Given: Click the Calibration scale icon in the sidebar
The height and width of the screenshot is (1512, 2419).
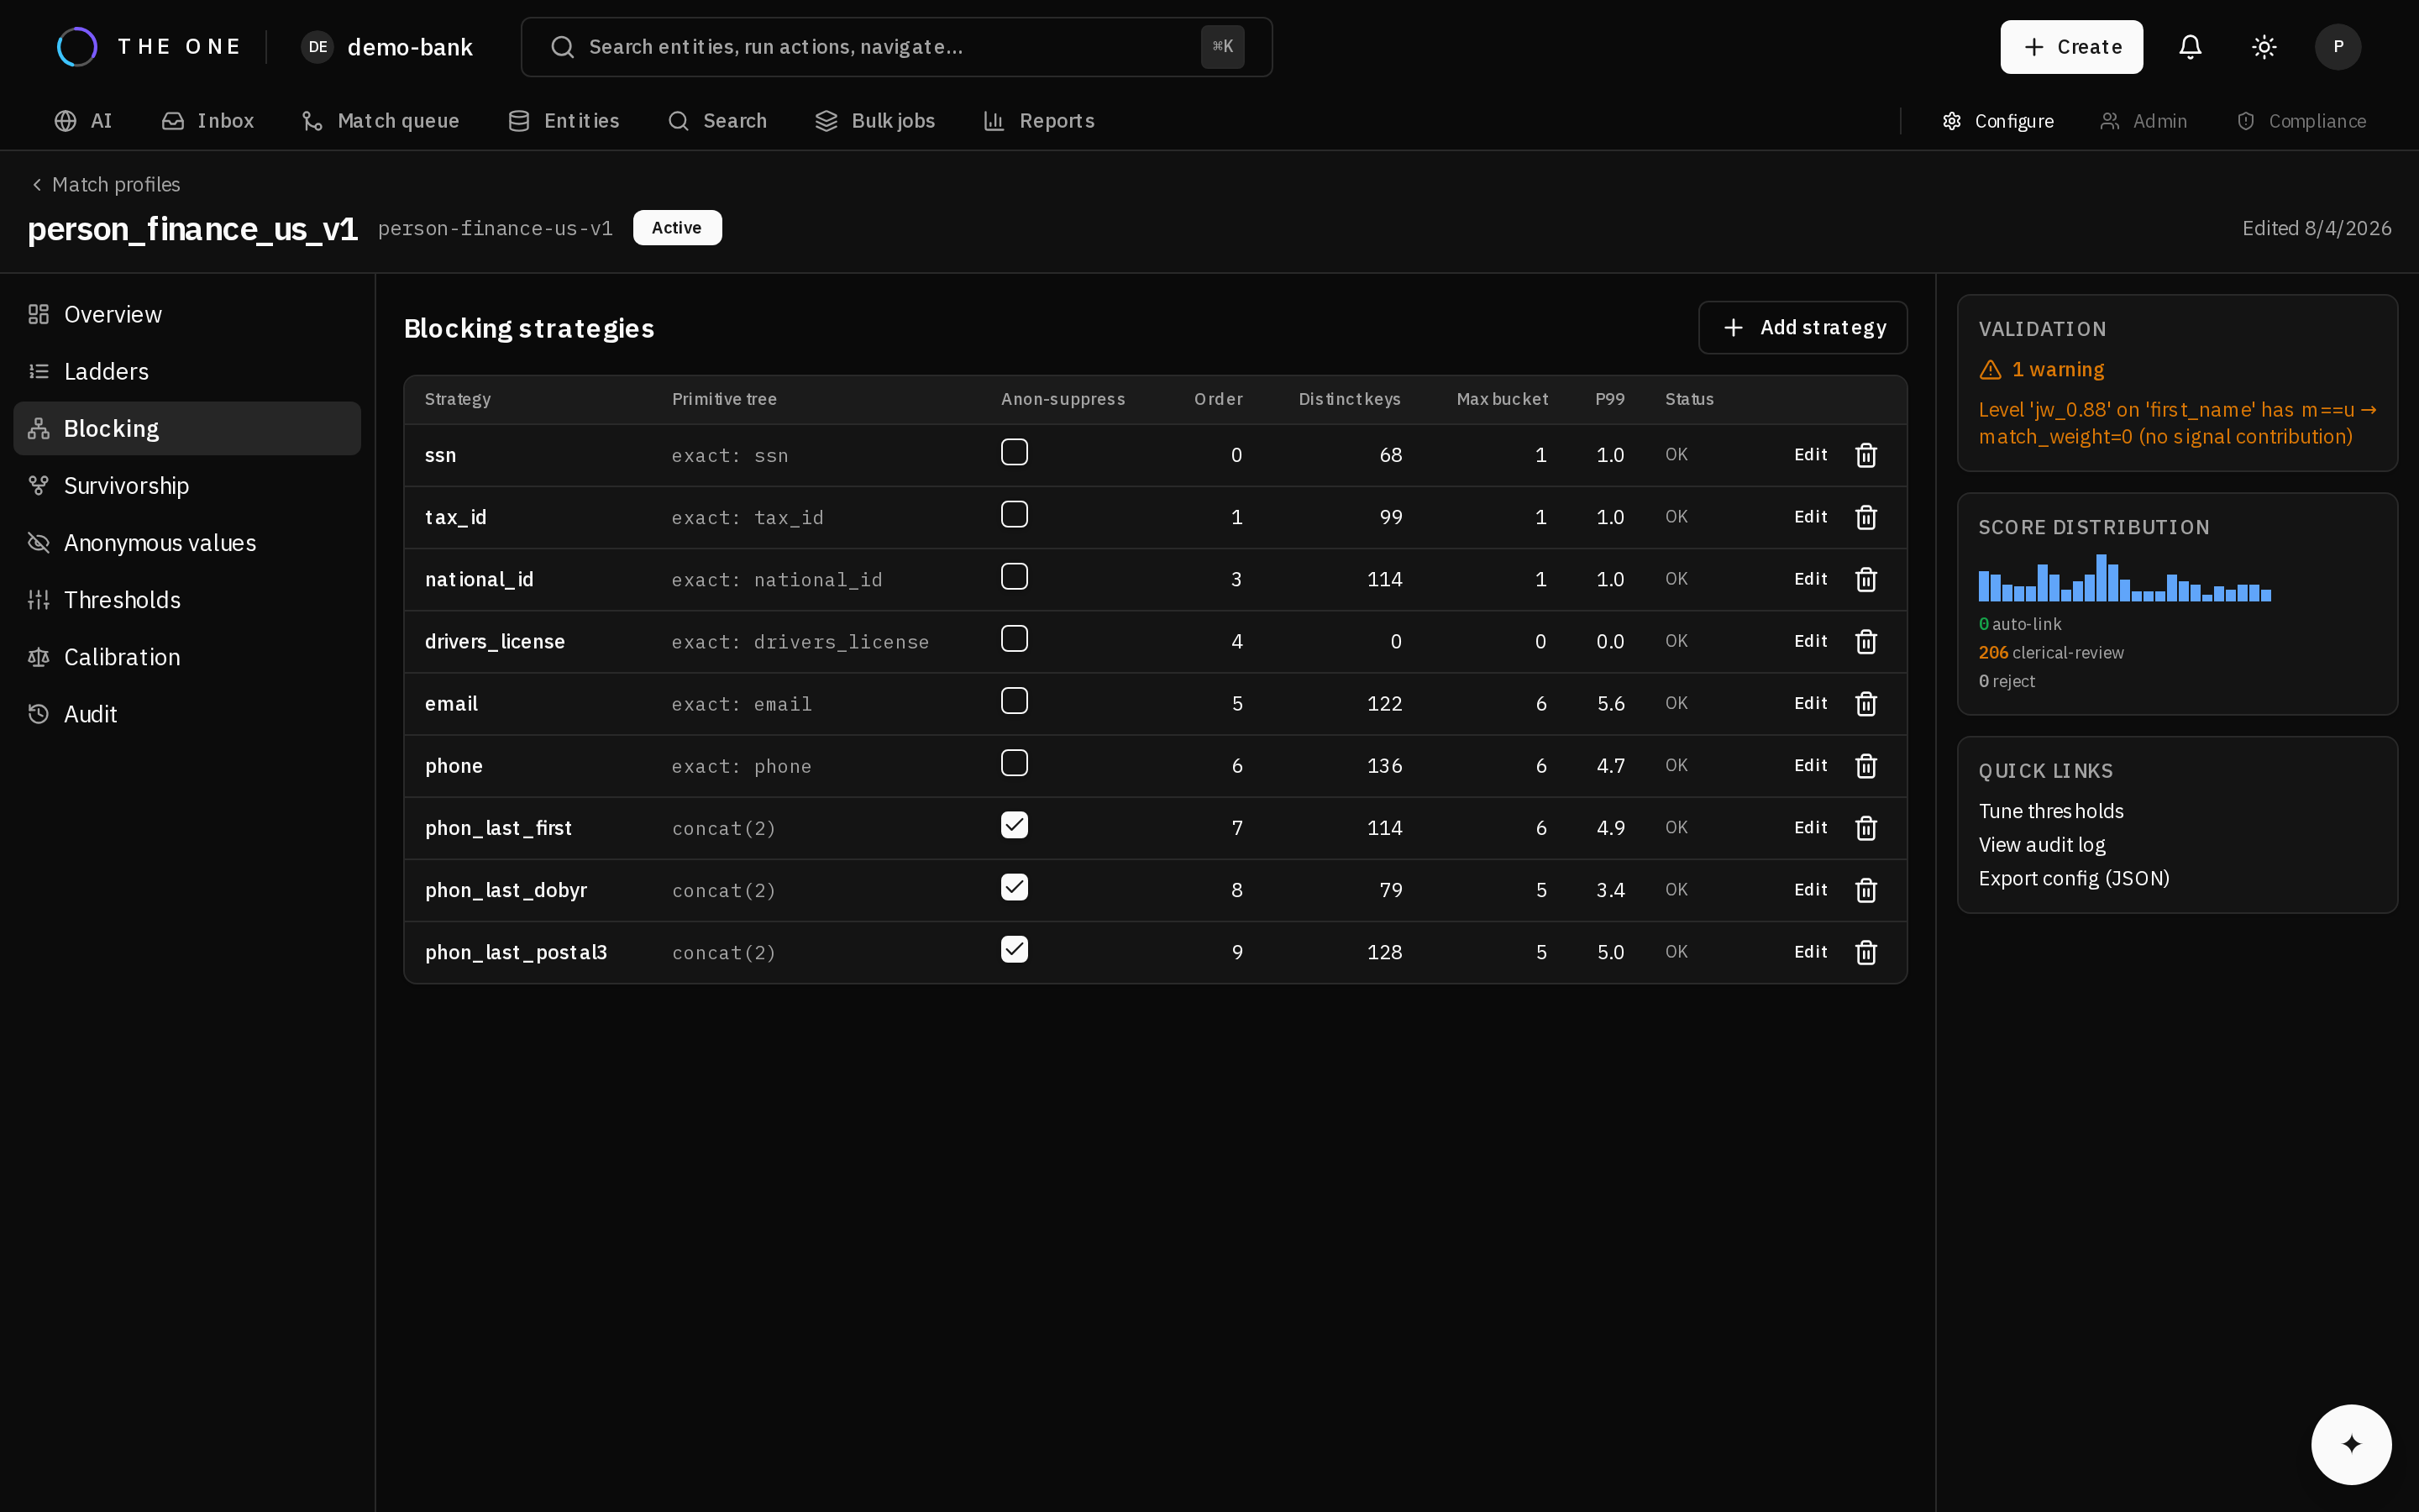Looking at the screenshot, I should click(39, 657).
